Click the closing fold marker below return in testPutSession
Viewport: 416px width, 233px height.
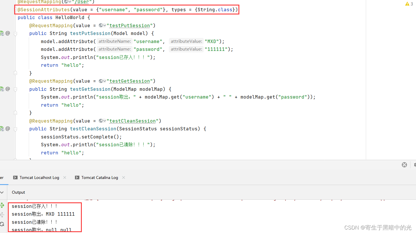point(15,73)
